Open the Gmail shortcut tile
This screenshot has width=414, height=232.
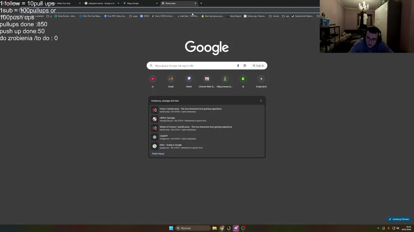coord(171,81)
